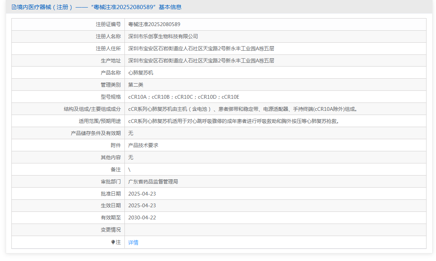Select the value 粤械注准20252080589 in the table
Image resolution: width=436 pixels, height=261 pixels.
[x=154, y=24]
